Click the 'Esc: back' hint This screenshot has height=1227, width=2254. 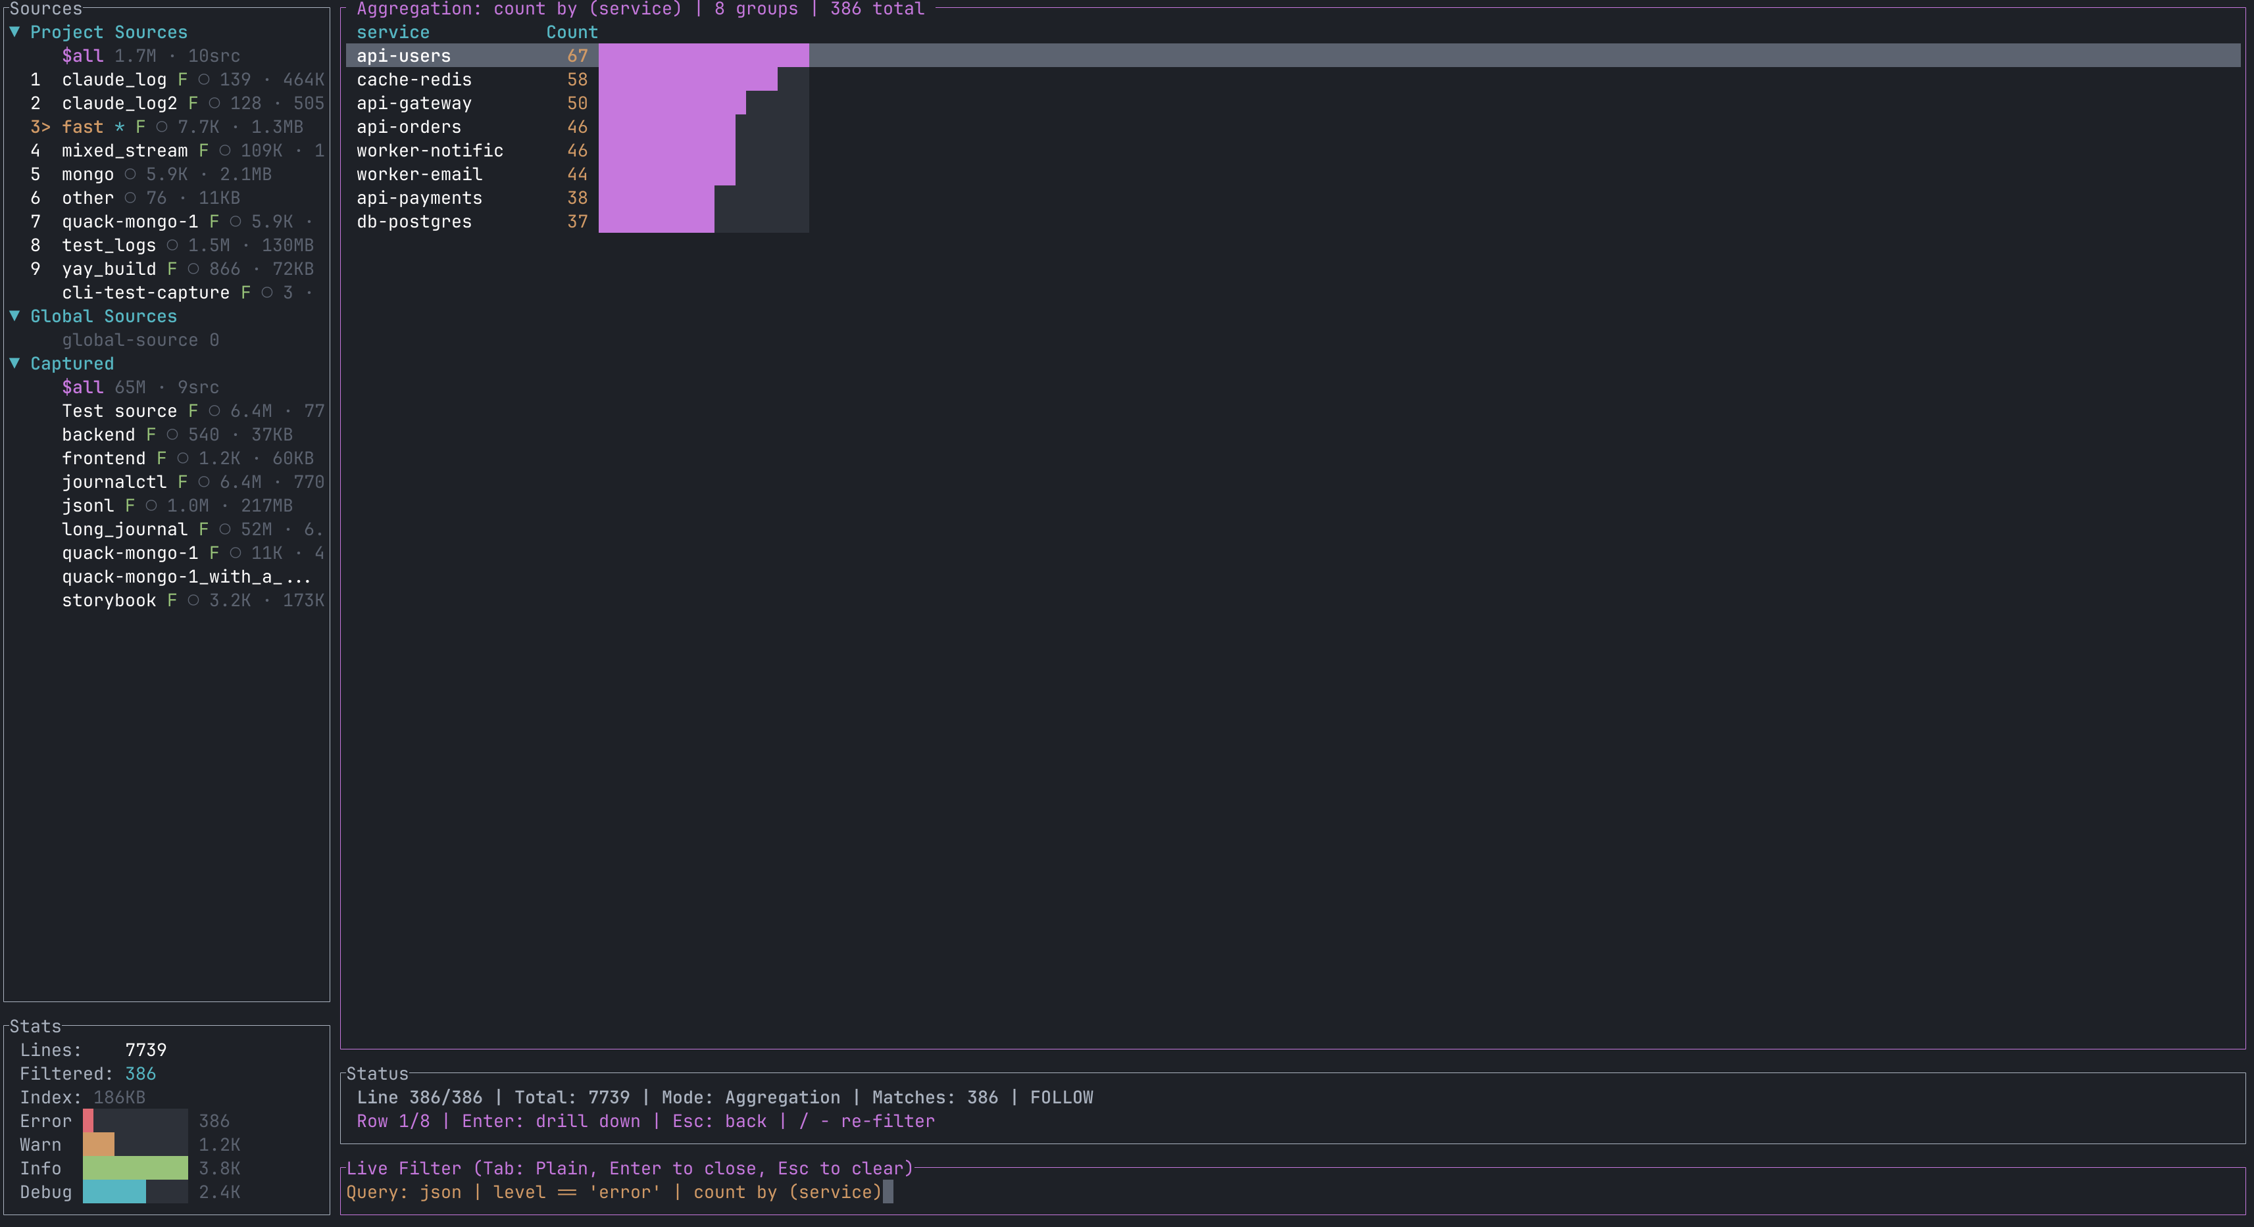pos(719,1120)
